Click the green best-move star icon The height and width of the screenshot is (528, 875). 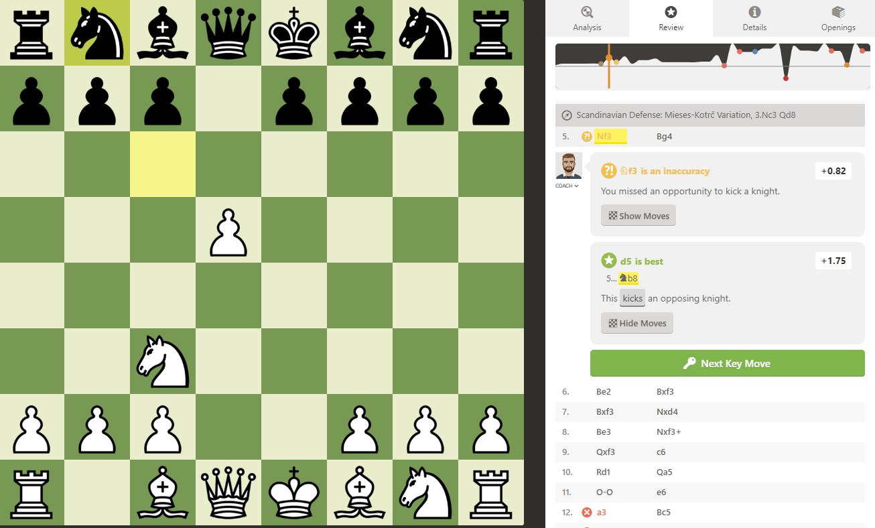[608, 261]
